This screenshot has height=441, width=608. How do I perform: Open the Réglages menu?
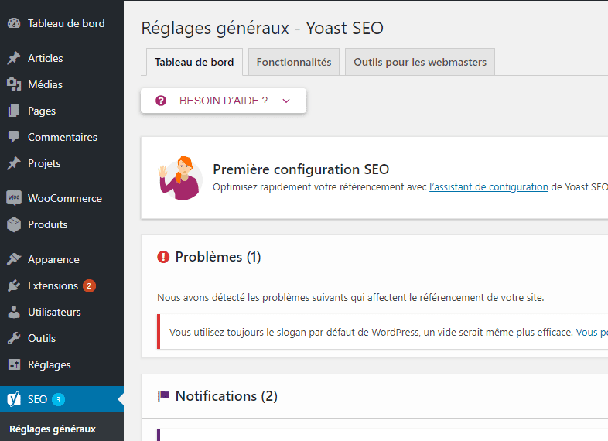coord(62,364)
